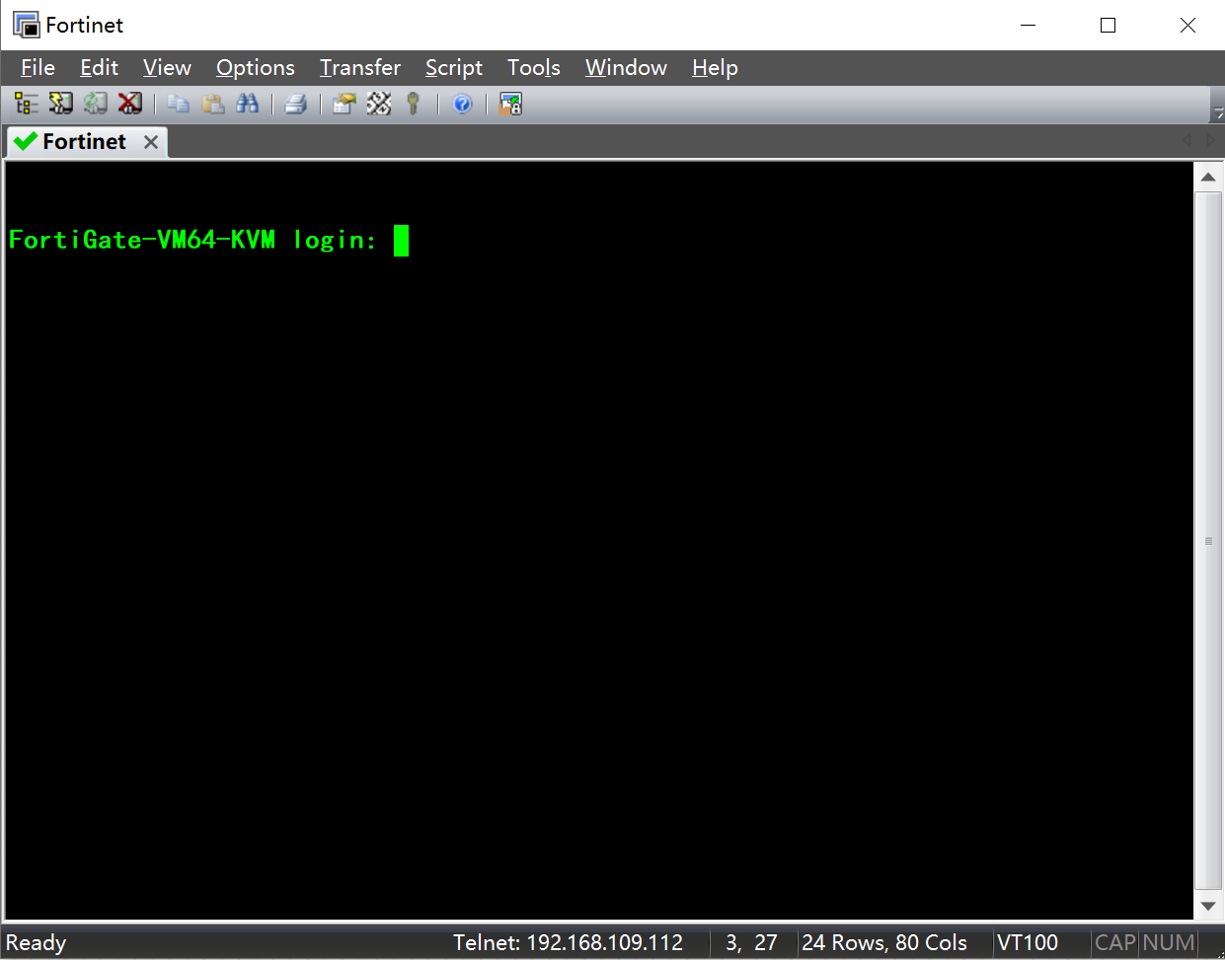Click the terminal login prompt cursor
1225x960 pixels.
coord(401,240)
